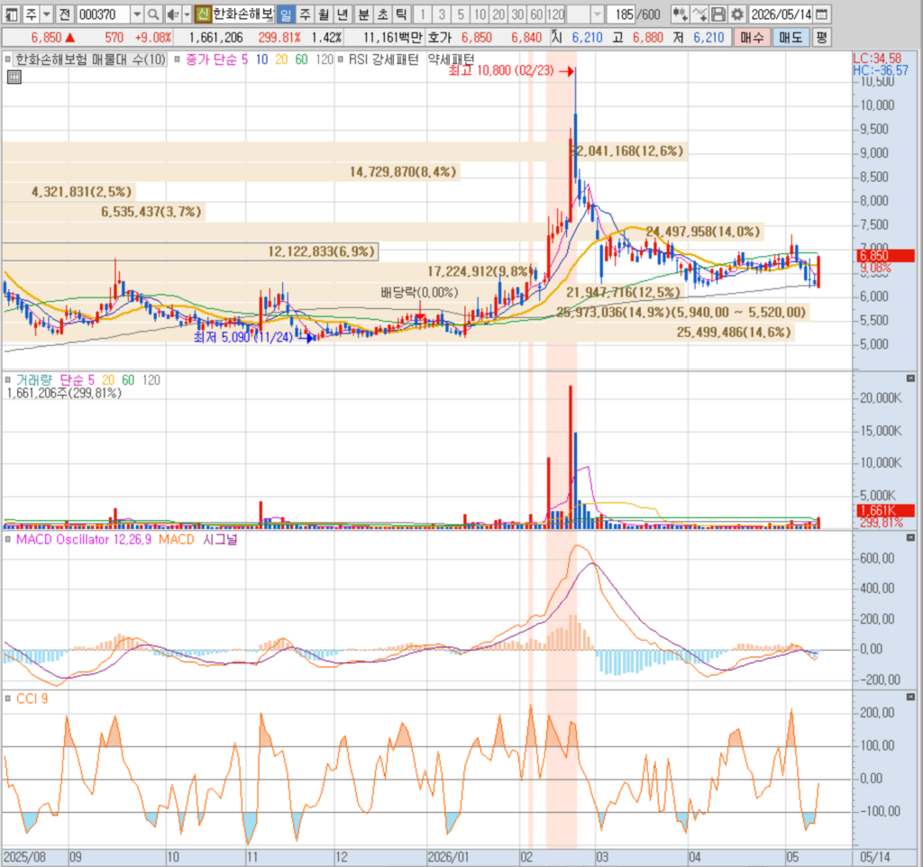923x867 pixels.
Task: Click the 평 button
Action: (822, 38)
